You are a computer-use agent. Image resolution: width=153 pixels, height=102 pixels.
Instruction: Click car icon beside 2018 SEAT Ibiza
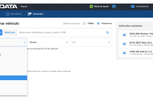pos(124,44)
